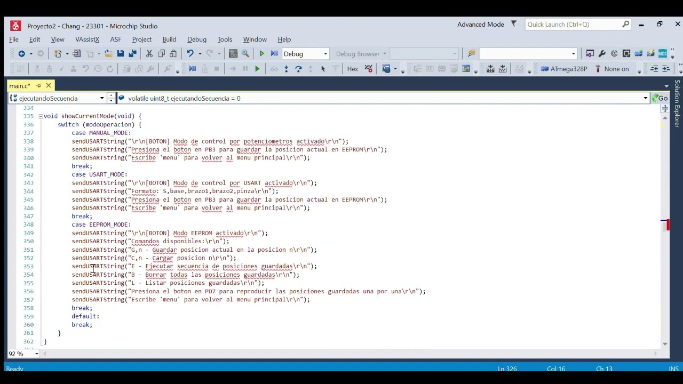Screen dimensions: 683x384
Task: Click the Step Into icon
Action: point(287,69)
